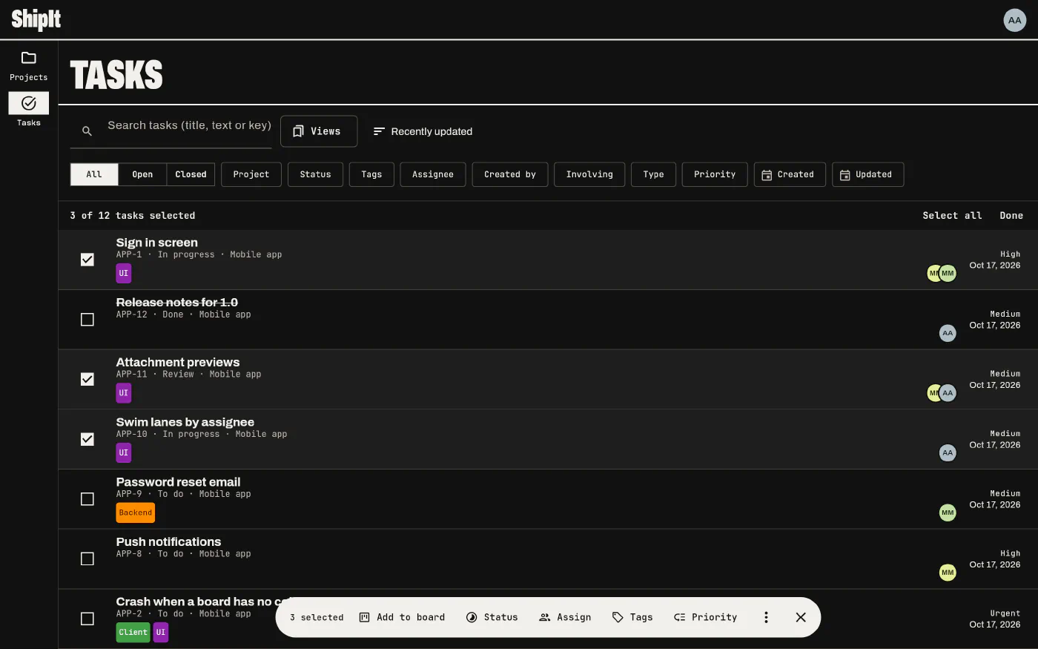
Task: Open the Project filter dropdown
Action: pyautogui.click(x=251, y=174)
